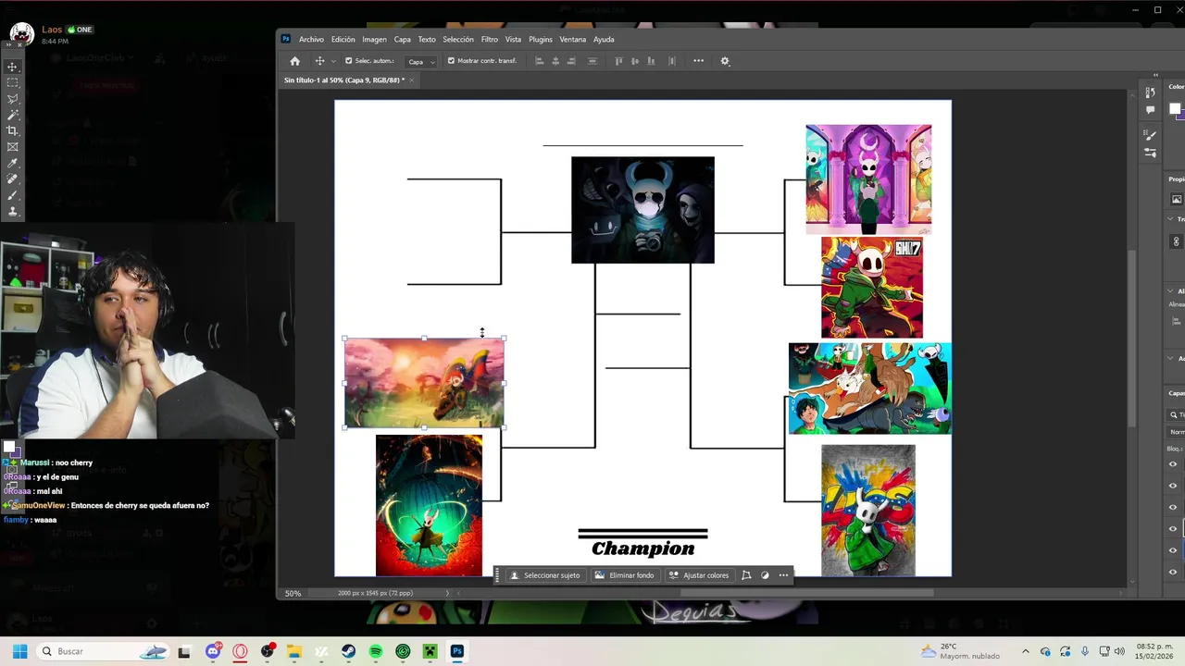1185x666 pixels.
Task: Expand the Move tool preset arrow
Action: tap(333, 62)
